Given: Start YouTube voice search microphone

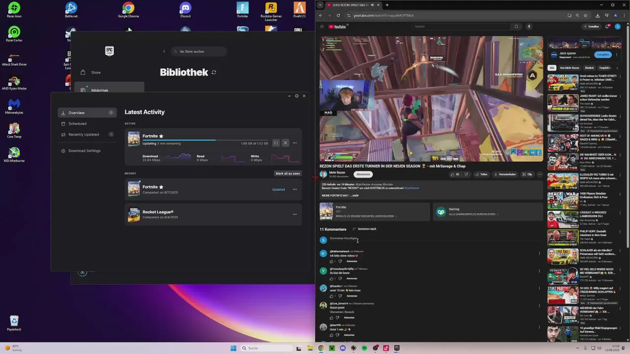Looking at the screenshot, I should [x=529, y=27].
